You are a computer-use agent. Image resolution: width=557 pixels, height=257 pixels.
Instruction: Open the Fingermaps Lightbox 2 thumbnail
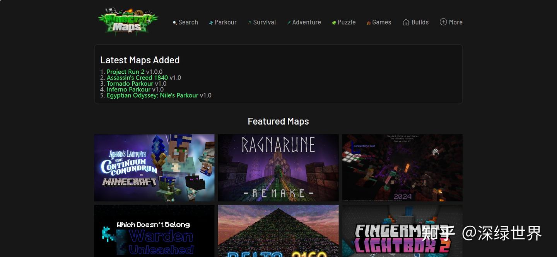[x=402, y=231]
